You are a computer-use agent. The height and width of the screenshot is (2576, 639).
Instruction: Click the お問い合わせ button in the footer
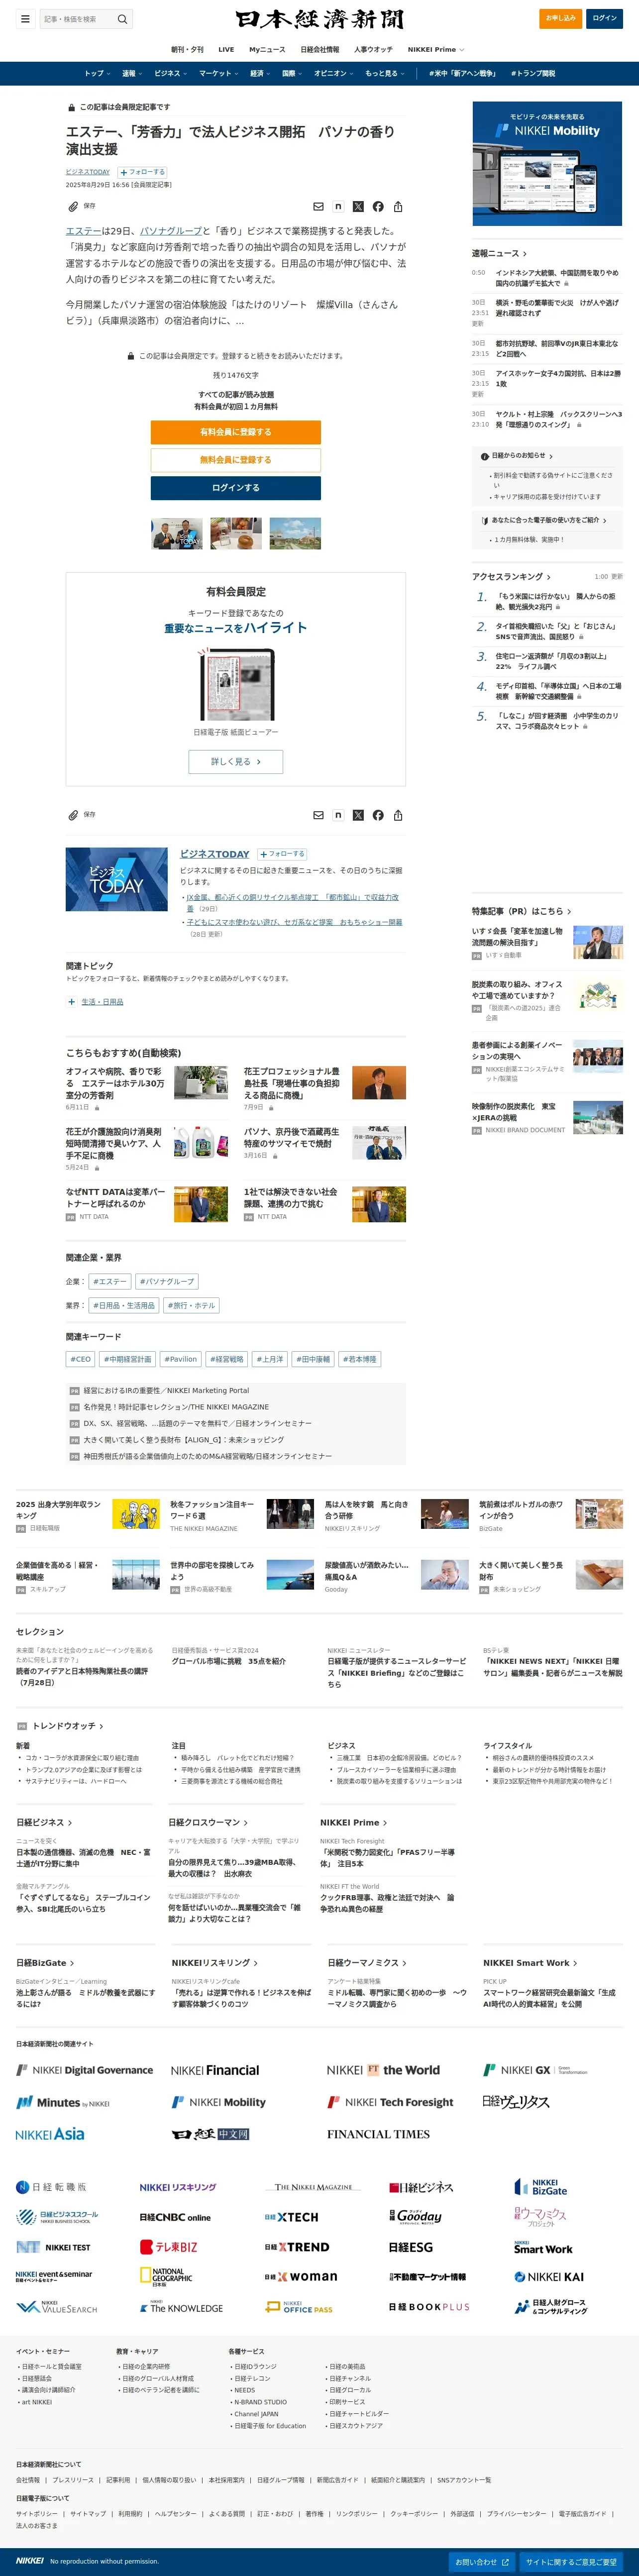tap(482, 2562)
